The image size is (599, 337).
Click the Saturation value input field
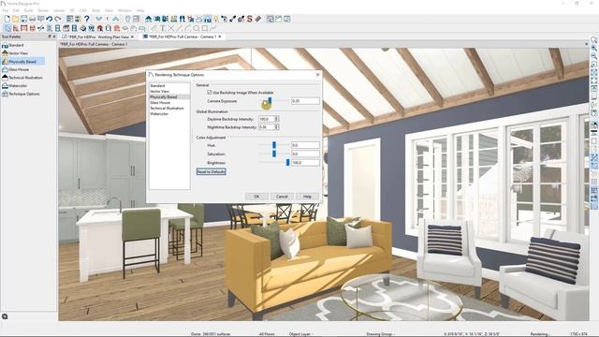point(306,154)
